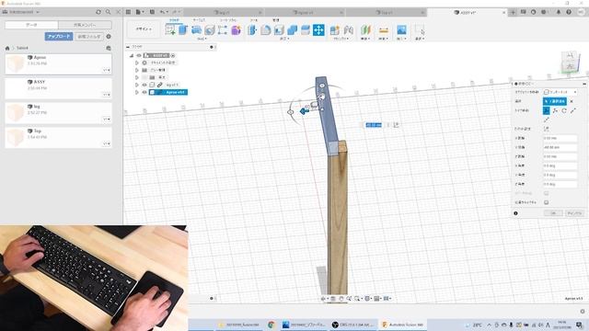Select the Construct offset plane icon

click(x=365, y=30)
